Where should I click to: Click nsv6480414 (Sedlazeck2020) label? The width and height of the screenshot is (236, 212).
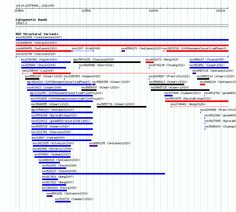coord(59,160)
